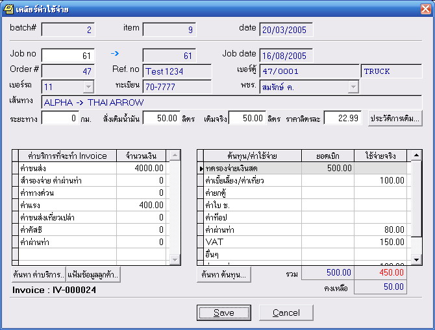Click the Order # field showing 47
This screenshot has width=435, height=330.
pos(68,71)
